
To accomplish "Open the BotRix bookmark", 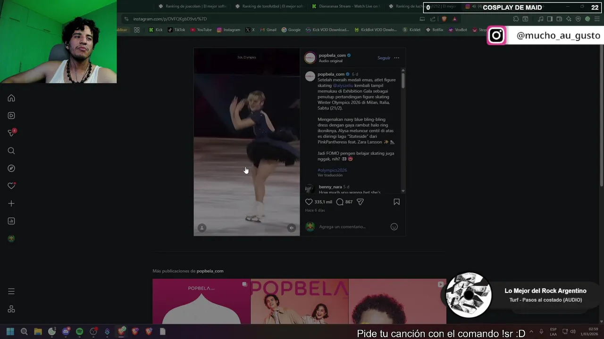I will (434, 30).
